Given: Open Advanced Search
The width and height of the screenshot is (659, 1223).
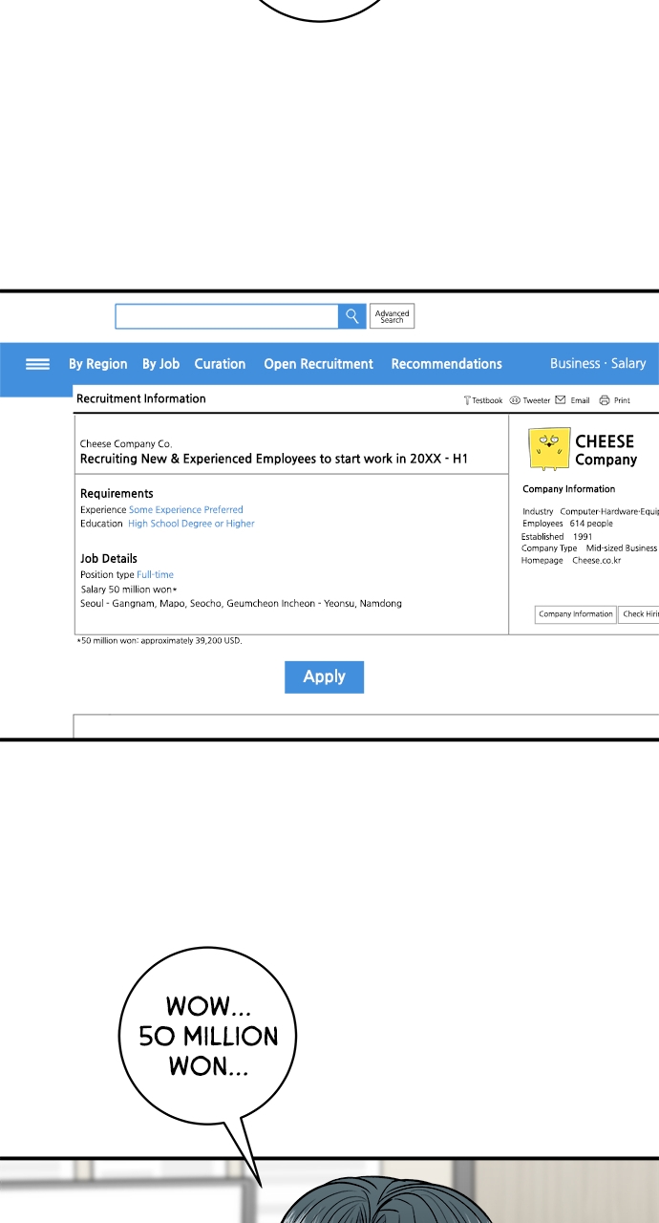Looking at the screenshot, I should click(392, 316).
